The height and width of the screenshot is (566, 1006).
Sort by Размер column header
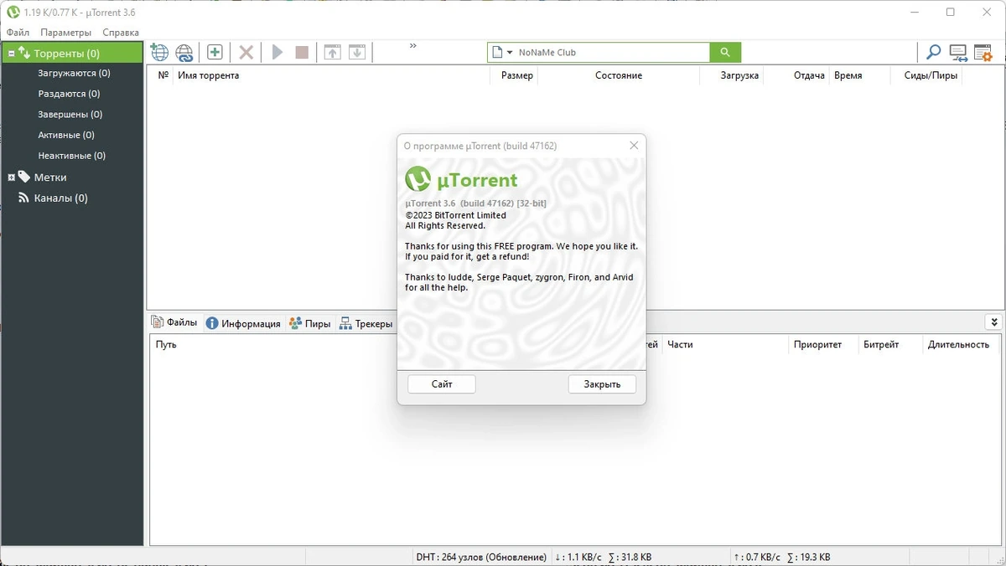tap(516, 75)
